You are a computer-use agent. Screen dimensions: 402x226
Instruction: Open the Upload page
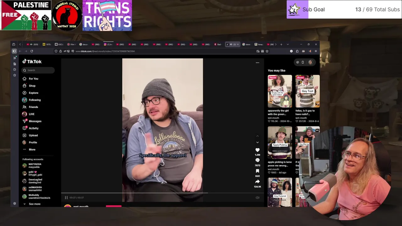click(x=30, y=135)
